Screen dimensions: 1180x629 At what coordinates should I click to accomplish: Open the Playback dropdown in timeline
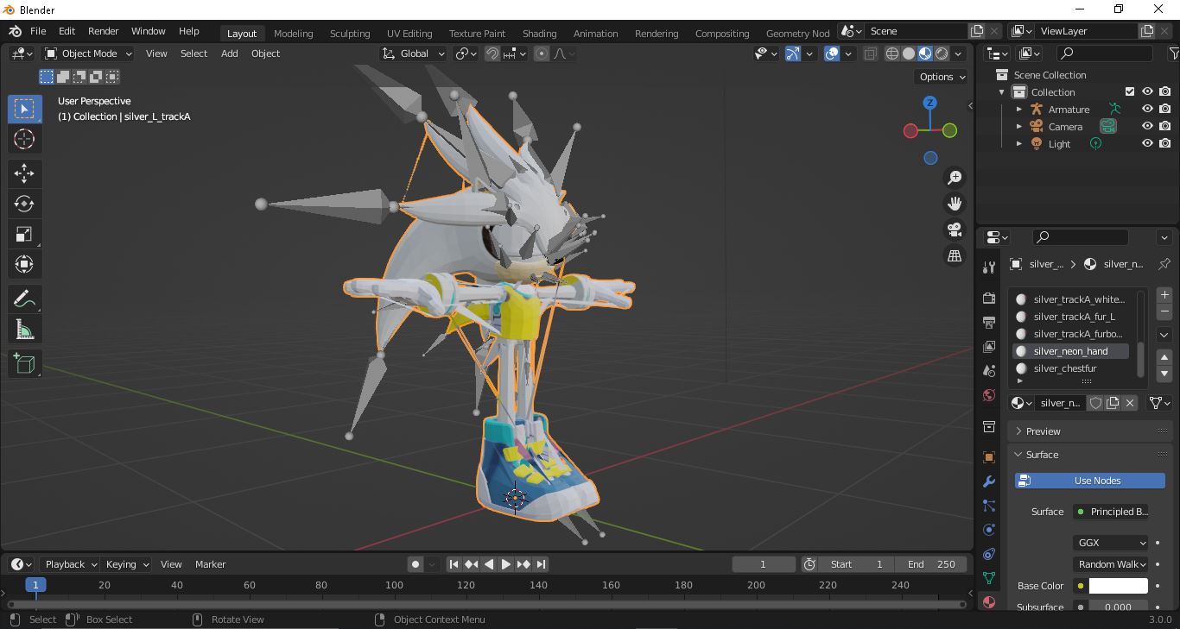(70, 564)
